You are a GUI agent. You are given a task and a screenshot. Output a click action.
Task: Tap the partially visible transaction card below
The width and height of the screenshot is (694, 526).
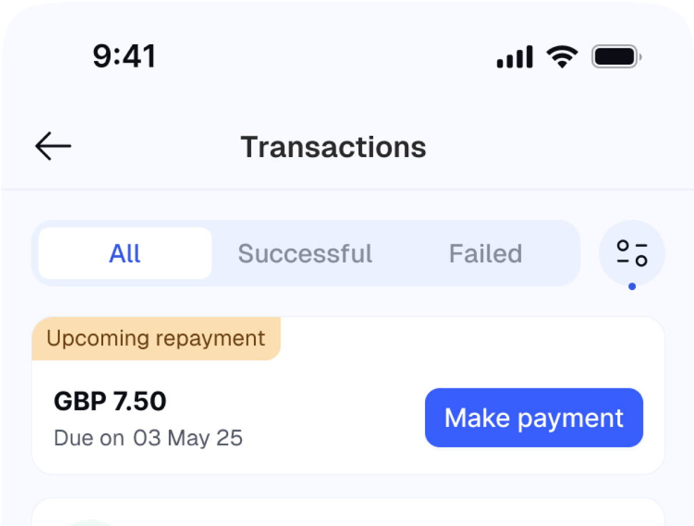[x=347, y=514]
